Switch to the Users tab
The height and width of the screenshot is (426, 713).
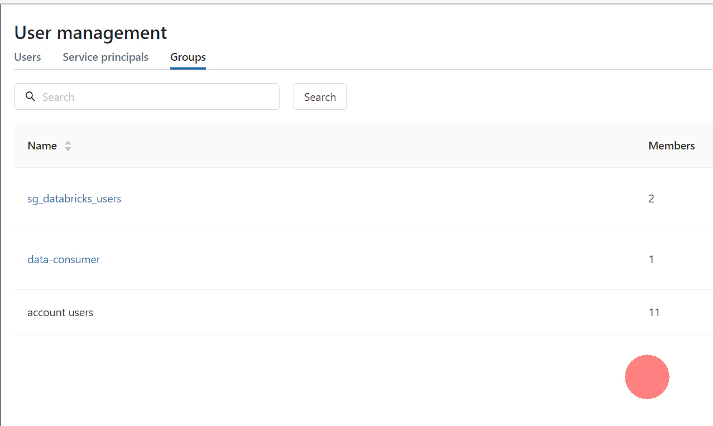(27, 57)
